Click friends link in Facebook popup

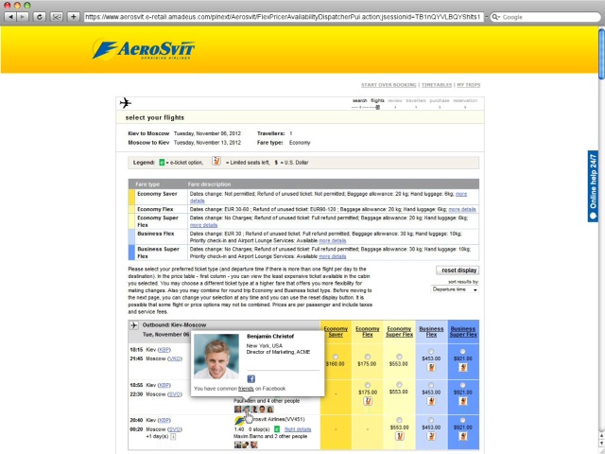pos(246,389)
